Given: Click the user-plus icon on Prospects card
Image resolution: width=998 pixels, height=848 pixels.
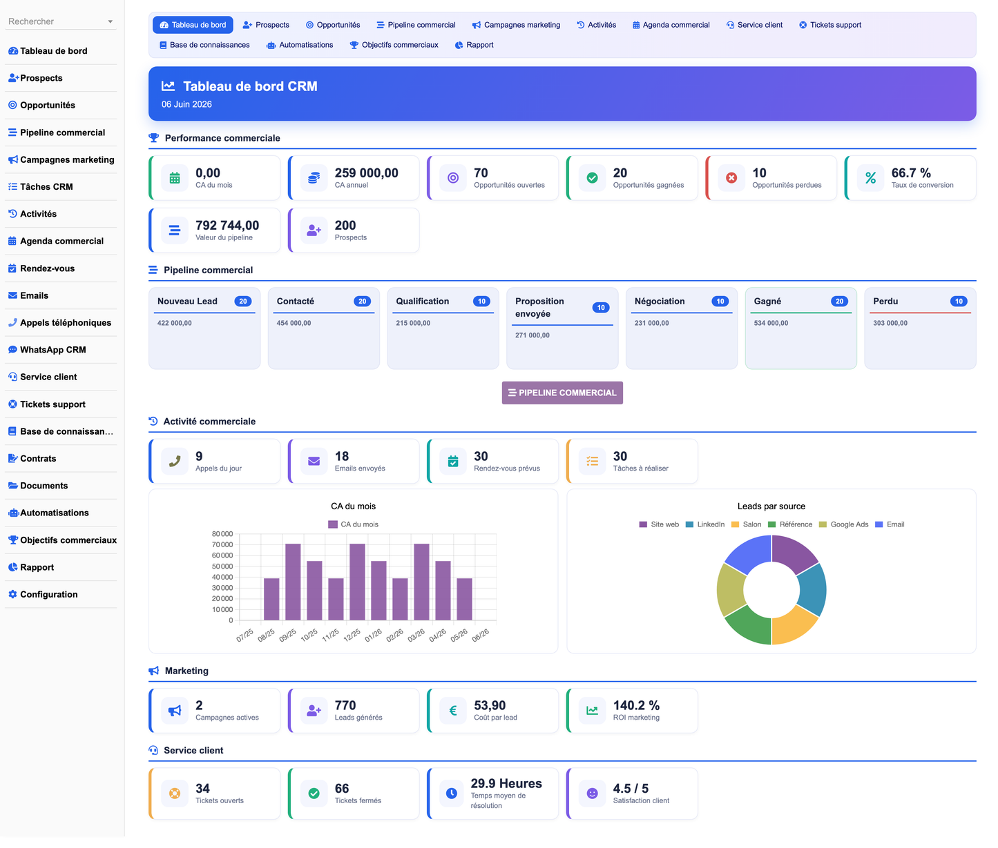Looking at the screenshot, I should [x=314, y=230].
